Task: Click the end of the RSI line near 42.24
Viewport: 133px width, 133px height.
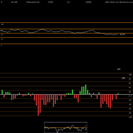Action: 118,35
